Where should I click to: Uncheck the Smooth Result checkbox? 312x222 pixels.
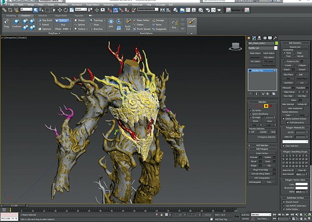pyautogui.click(x=284, y=202)
